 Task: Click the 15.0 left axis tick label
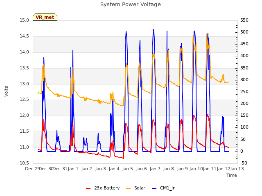pyautogui.click(x=25, y=20)
